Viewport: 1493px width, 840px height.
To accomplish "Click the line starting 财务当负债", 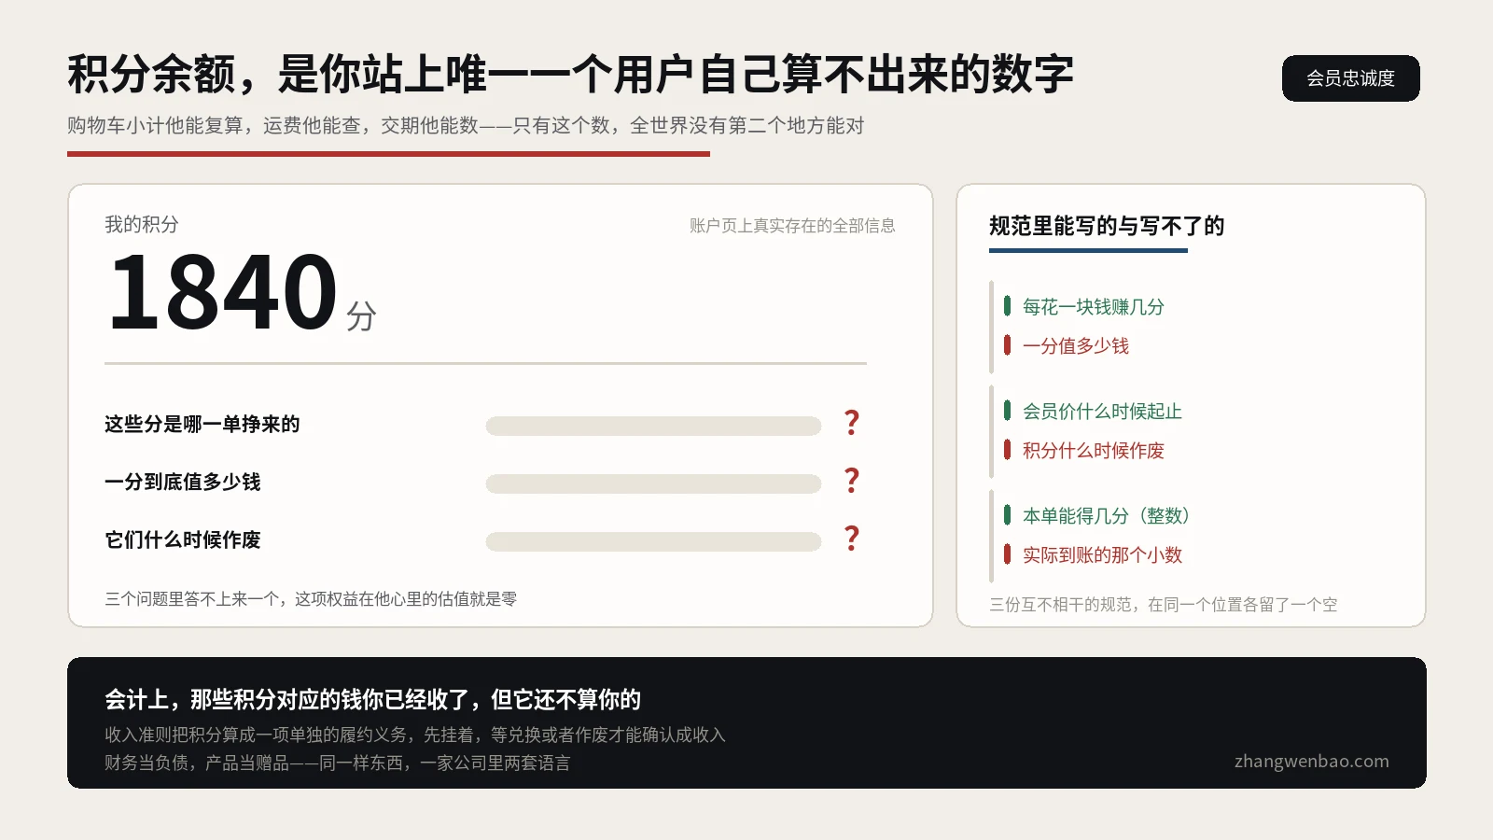I will tap(337, 763).
